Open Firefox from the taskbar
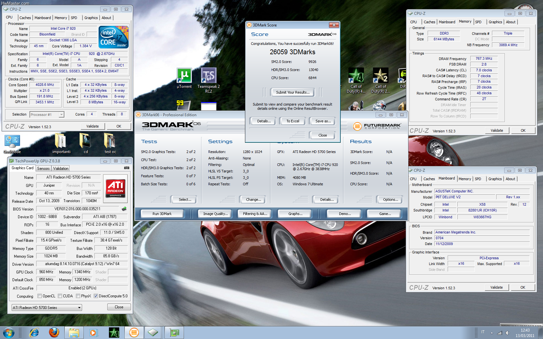 (54, 333)
